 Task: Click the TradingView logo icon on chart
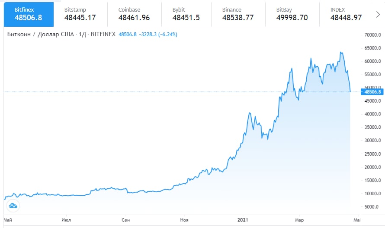click(13, 206)
